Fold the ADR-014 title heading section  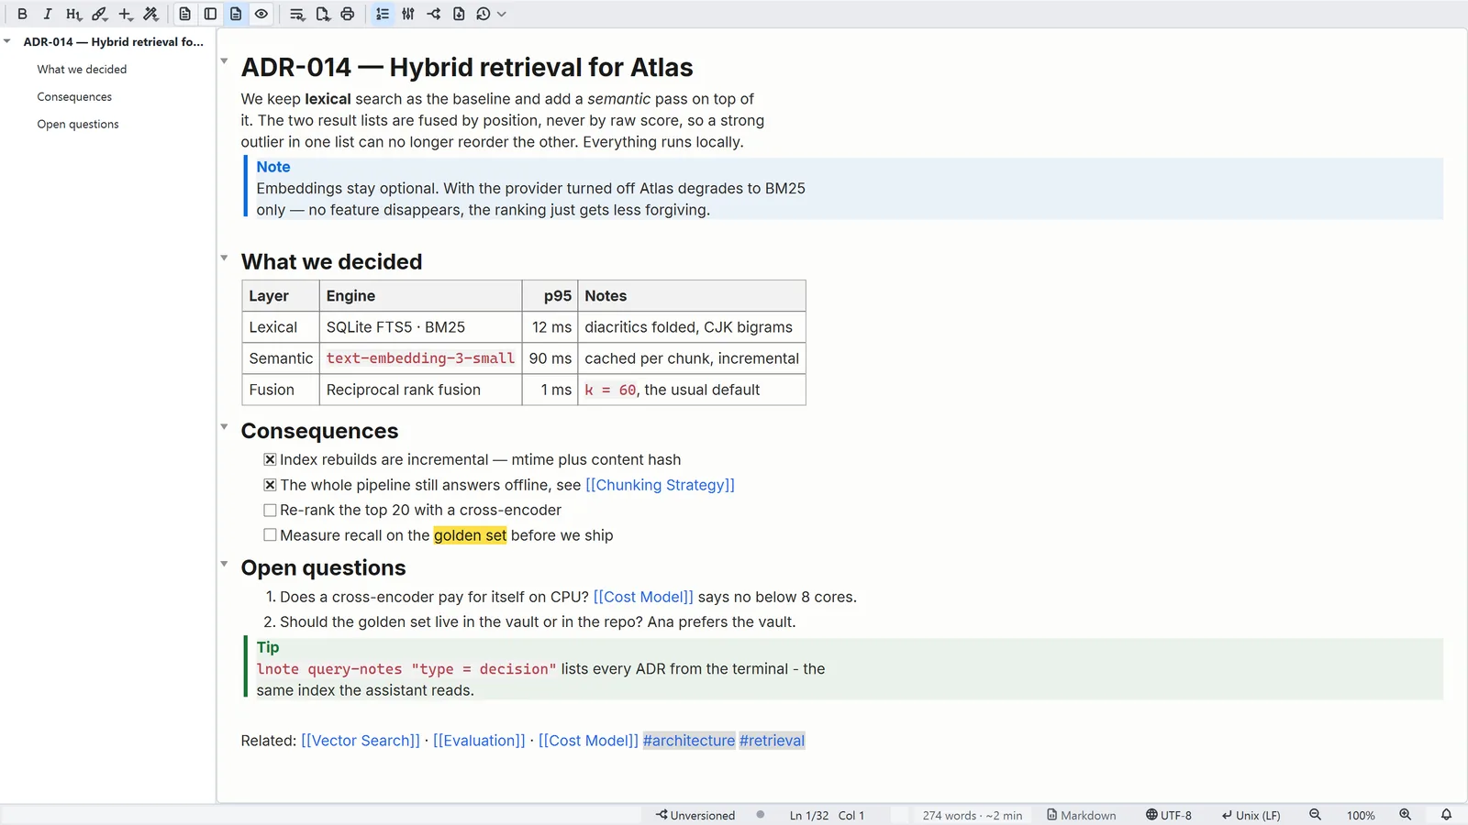click(x=224, y=61)
